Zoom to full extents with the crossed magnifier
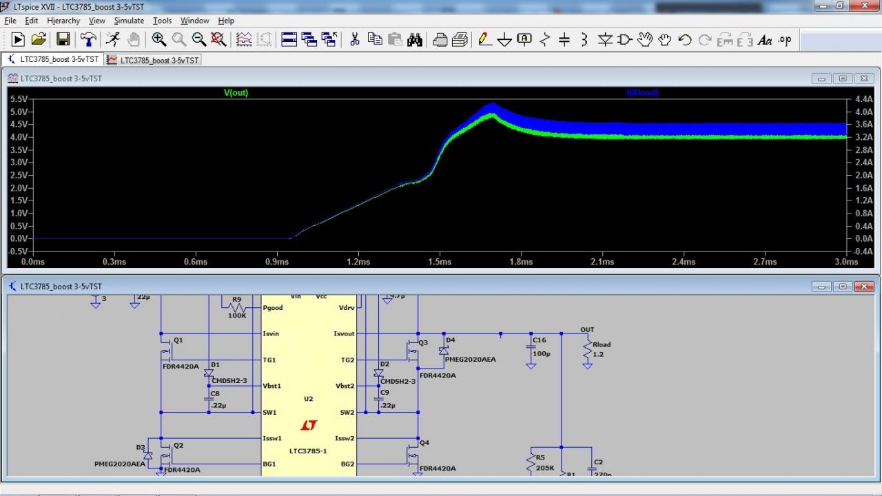Image resolution: width=882 pixels, height=496 pixels. (218, 39)
